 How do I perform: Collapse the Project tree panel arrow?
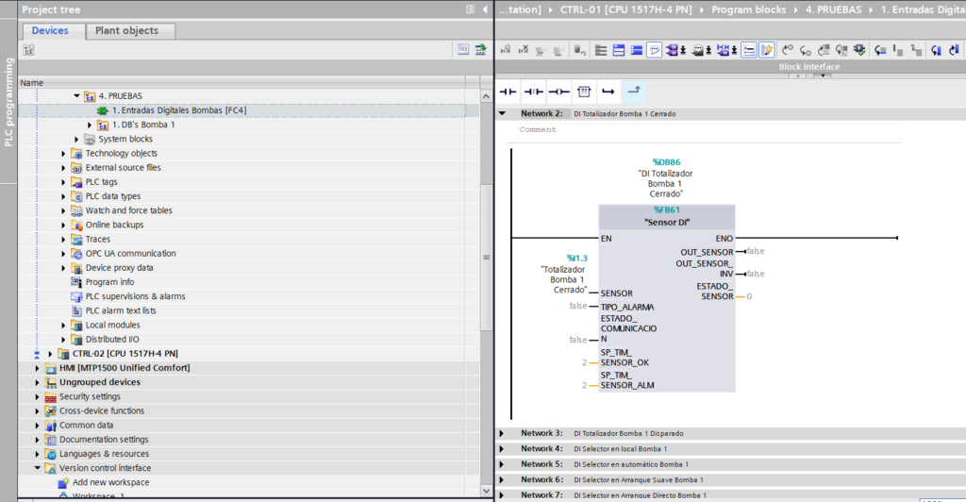click(485, 9)
